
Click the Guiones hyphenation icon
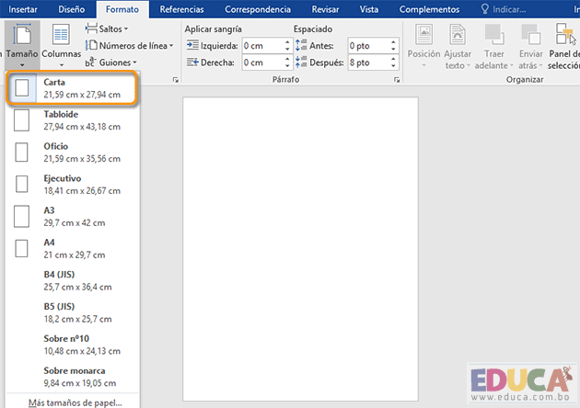click(90, 62)
